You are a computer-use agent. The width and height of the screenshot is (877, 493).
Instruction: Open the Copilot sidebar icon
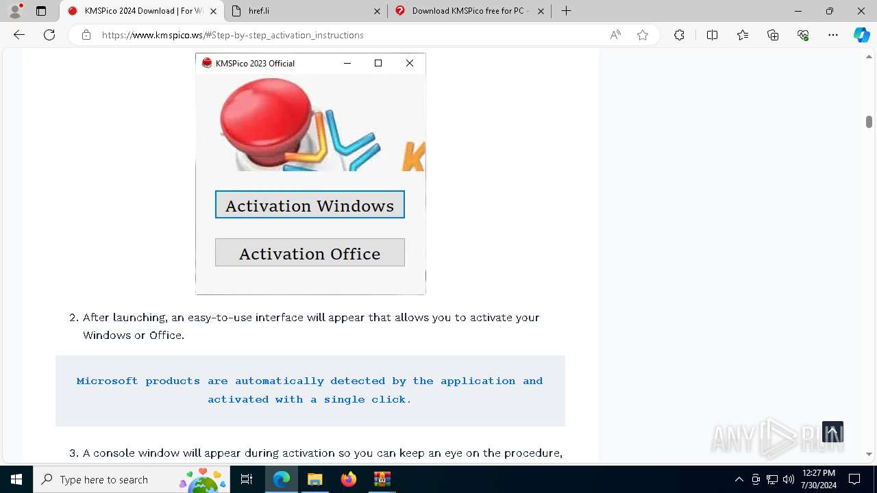pyautogui.click(x=861, y=35)
